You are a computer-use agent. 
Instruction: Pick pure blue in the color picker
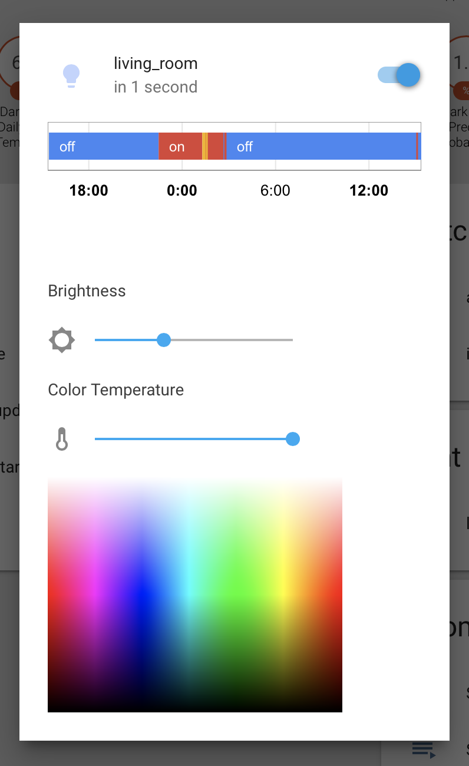141,595
